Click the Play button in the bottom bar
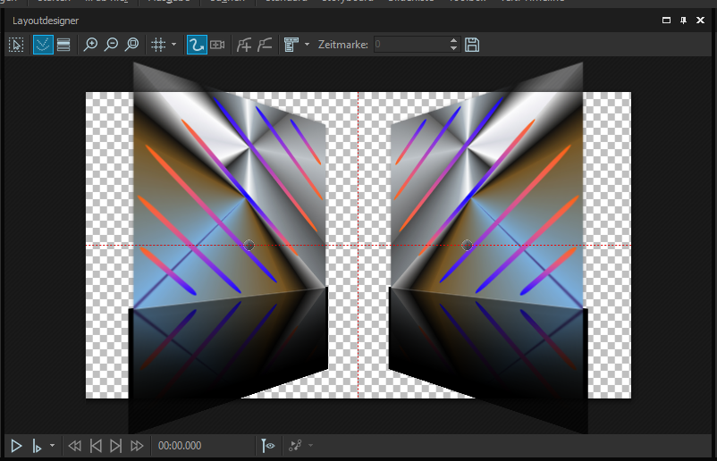This screenshot has height=461, width=717. point(16,445)
